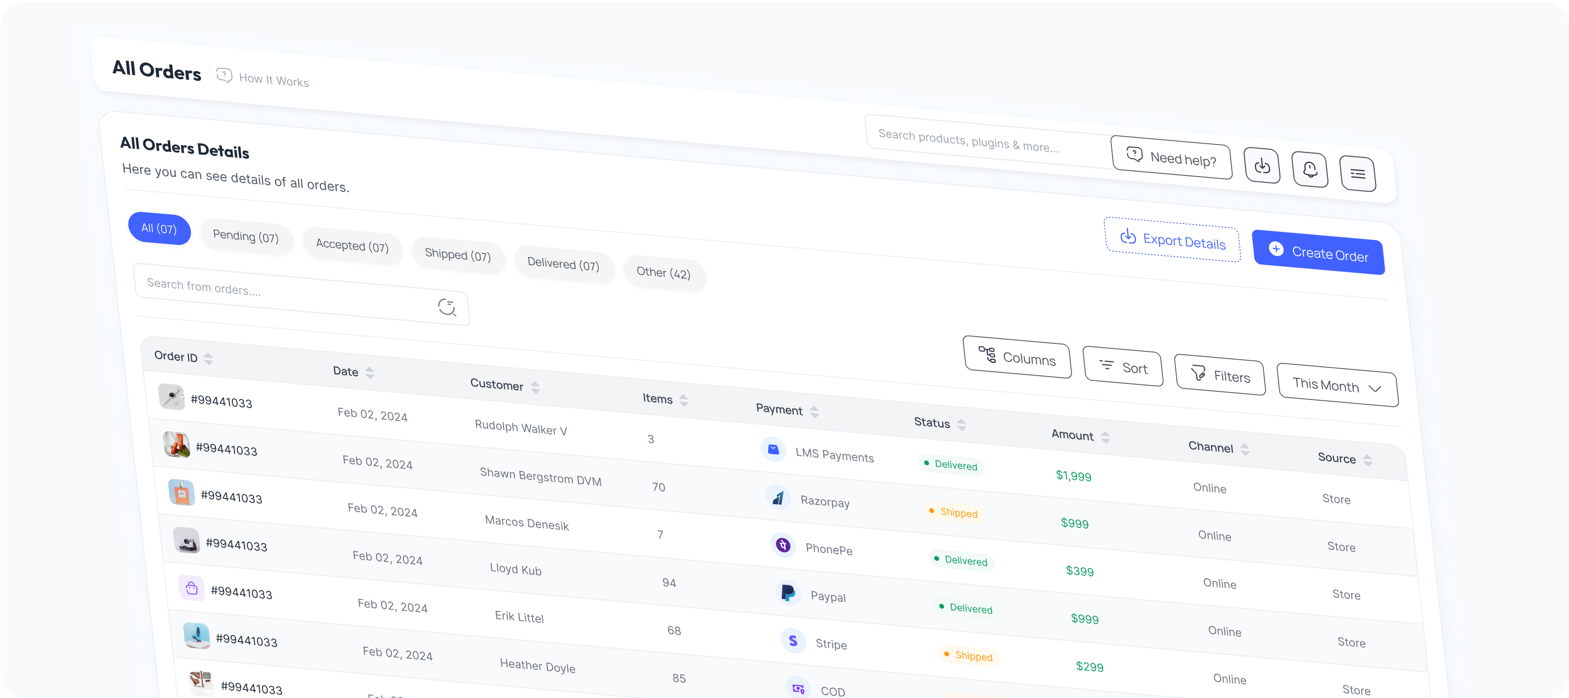Image resolution: width=1569 pixels, height=698 pixels.
Task: Toggle sort arrows on Amount column
Action: click(x=1105, y=437)
